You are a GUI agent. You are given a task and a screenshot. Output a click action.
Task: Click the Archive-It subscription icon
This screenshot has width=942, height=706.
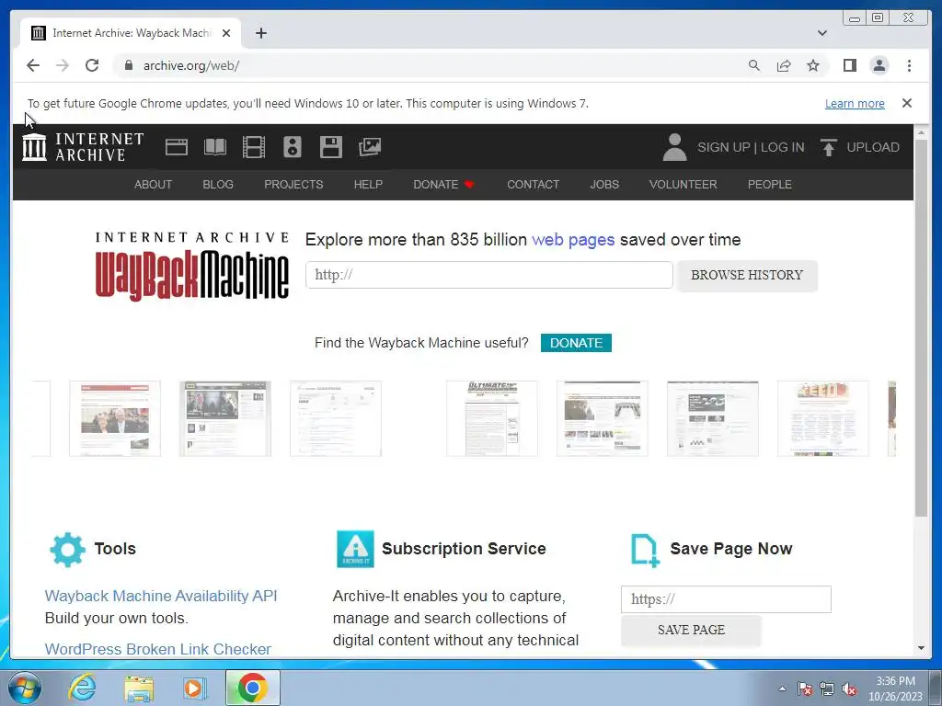(355, 549)
